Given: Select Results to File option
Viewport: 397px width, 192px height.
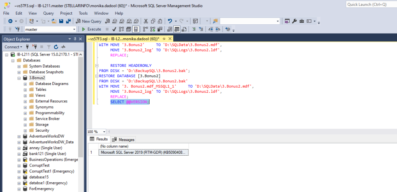Looking at the screenshot, I should coord(184,29).
